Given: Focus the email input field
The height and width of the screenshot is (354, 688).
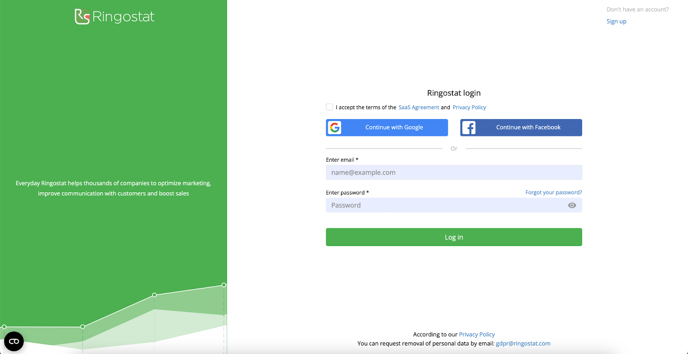Looking at the screenshot, I should tap(454, 172).
